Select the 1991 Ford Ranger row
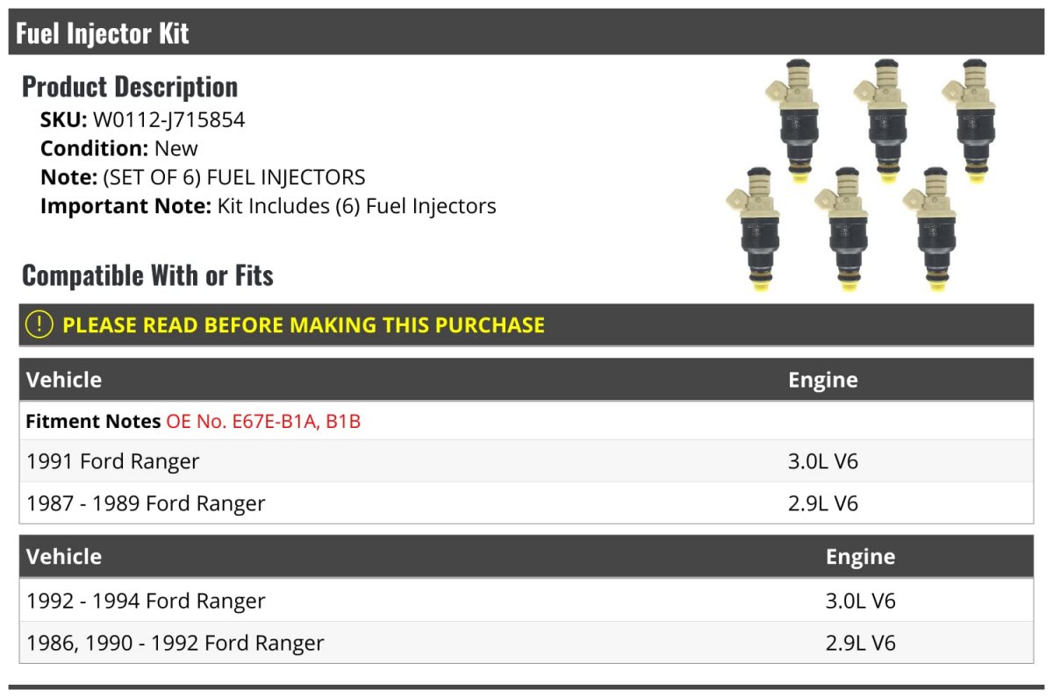 526,461
